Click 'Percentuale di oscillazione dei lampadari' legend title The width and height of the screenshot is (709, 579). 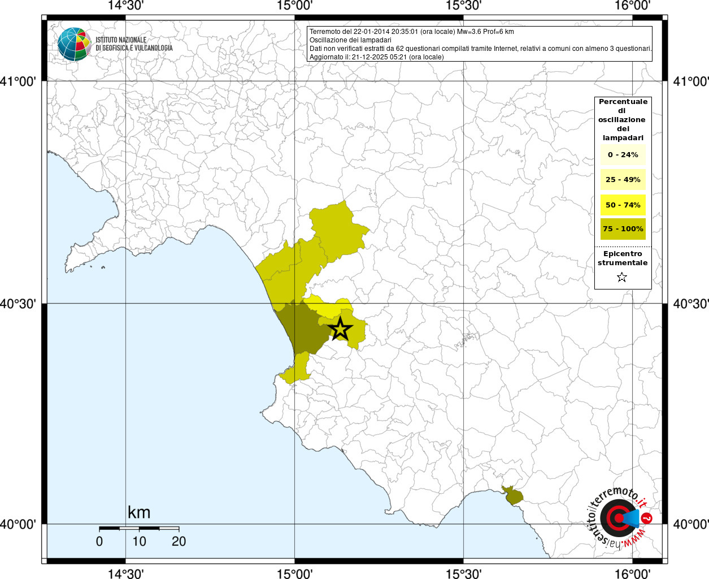point(623,119)
